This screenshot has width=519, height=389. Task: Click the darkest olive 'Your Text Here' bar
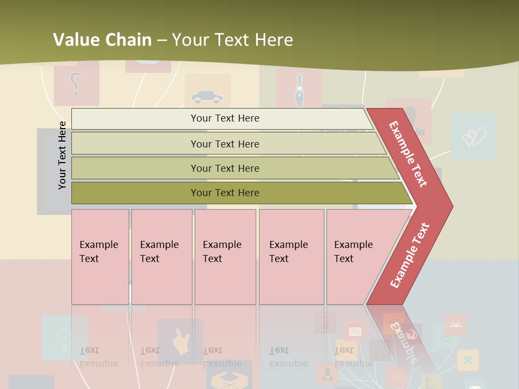225,193
